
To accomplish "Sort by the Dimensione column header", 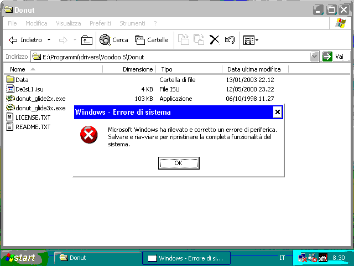I will [x=129, y=69].
